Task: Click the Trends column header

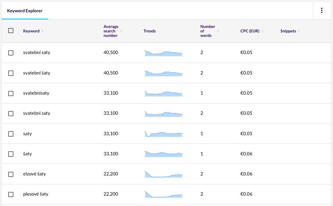Action: [150, 31]
